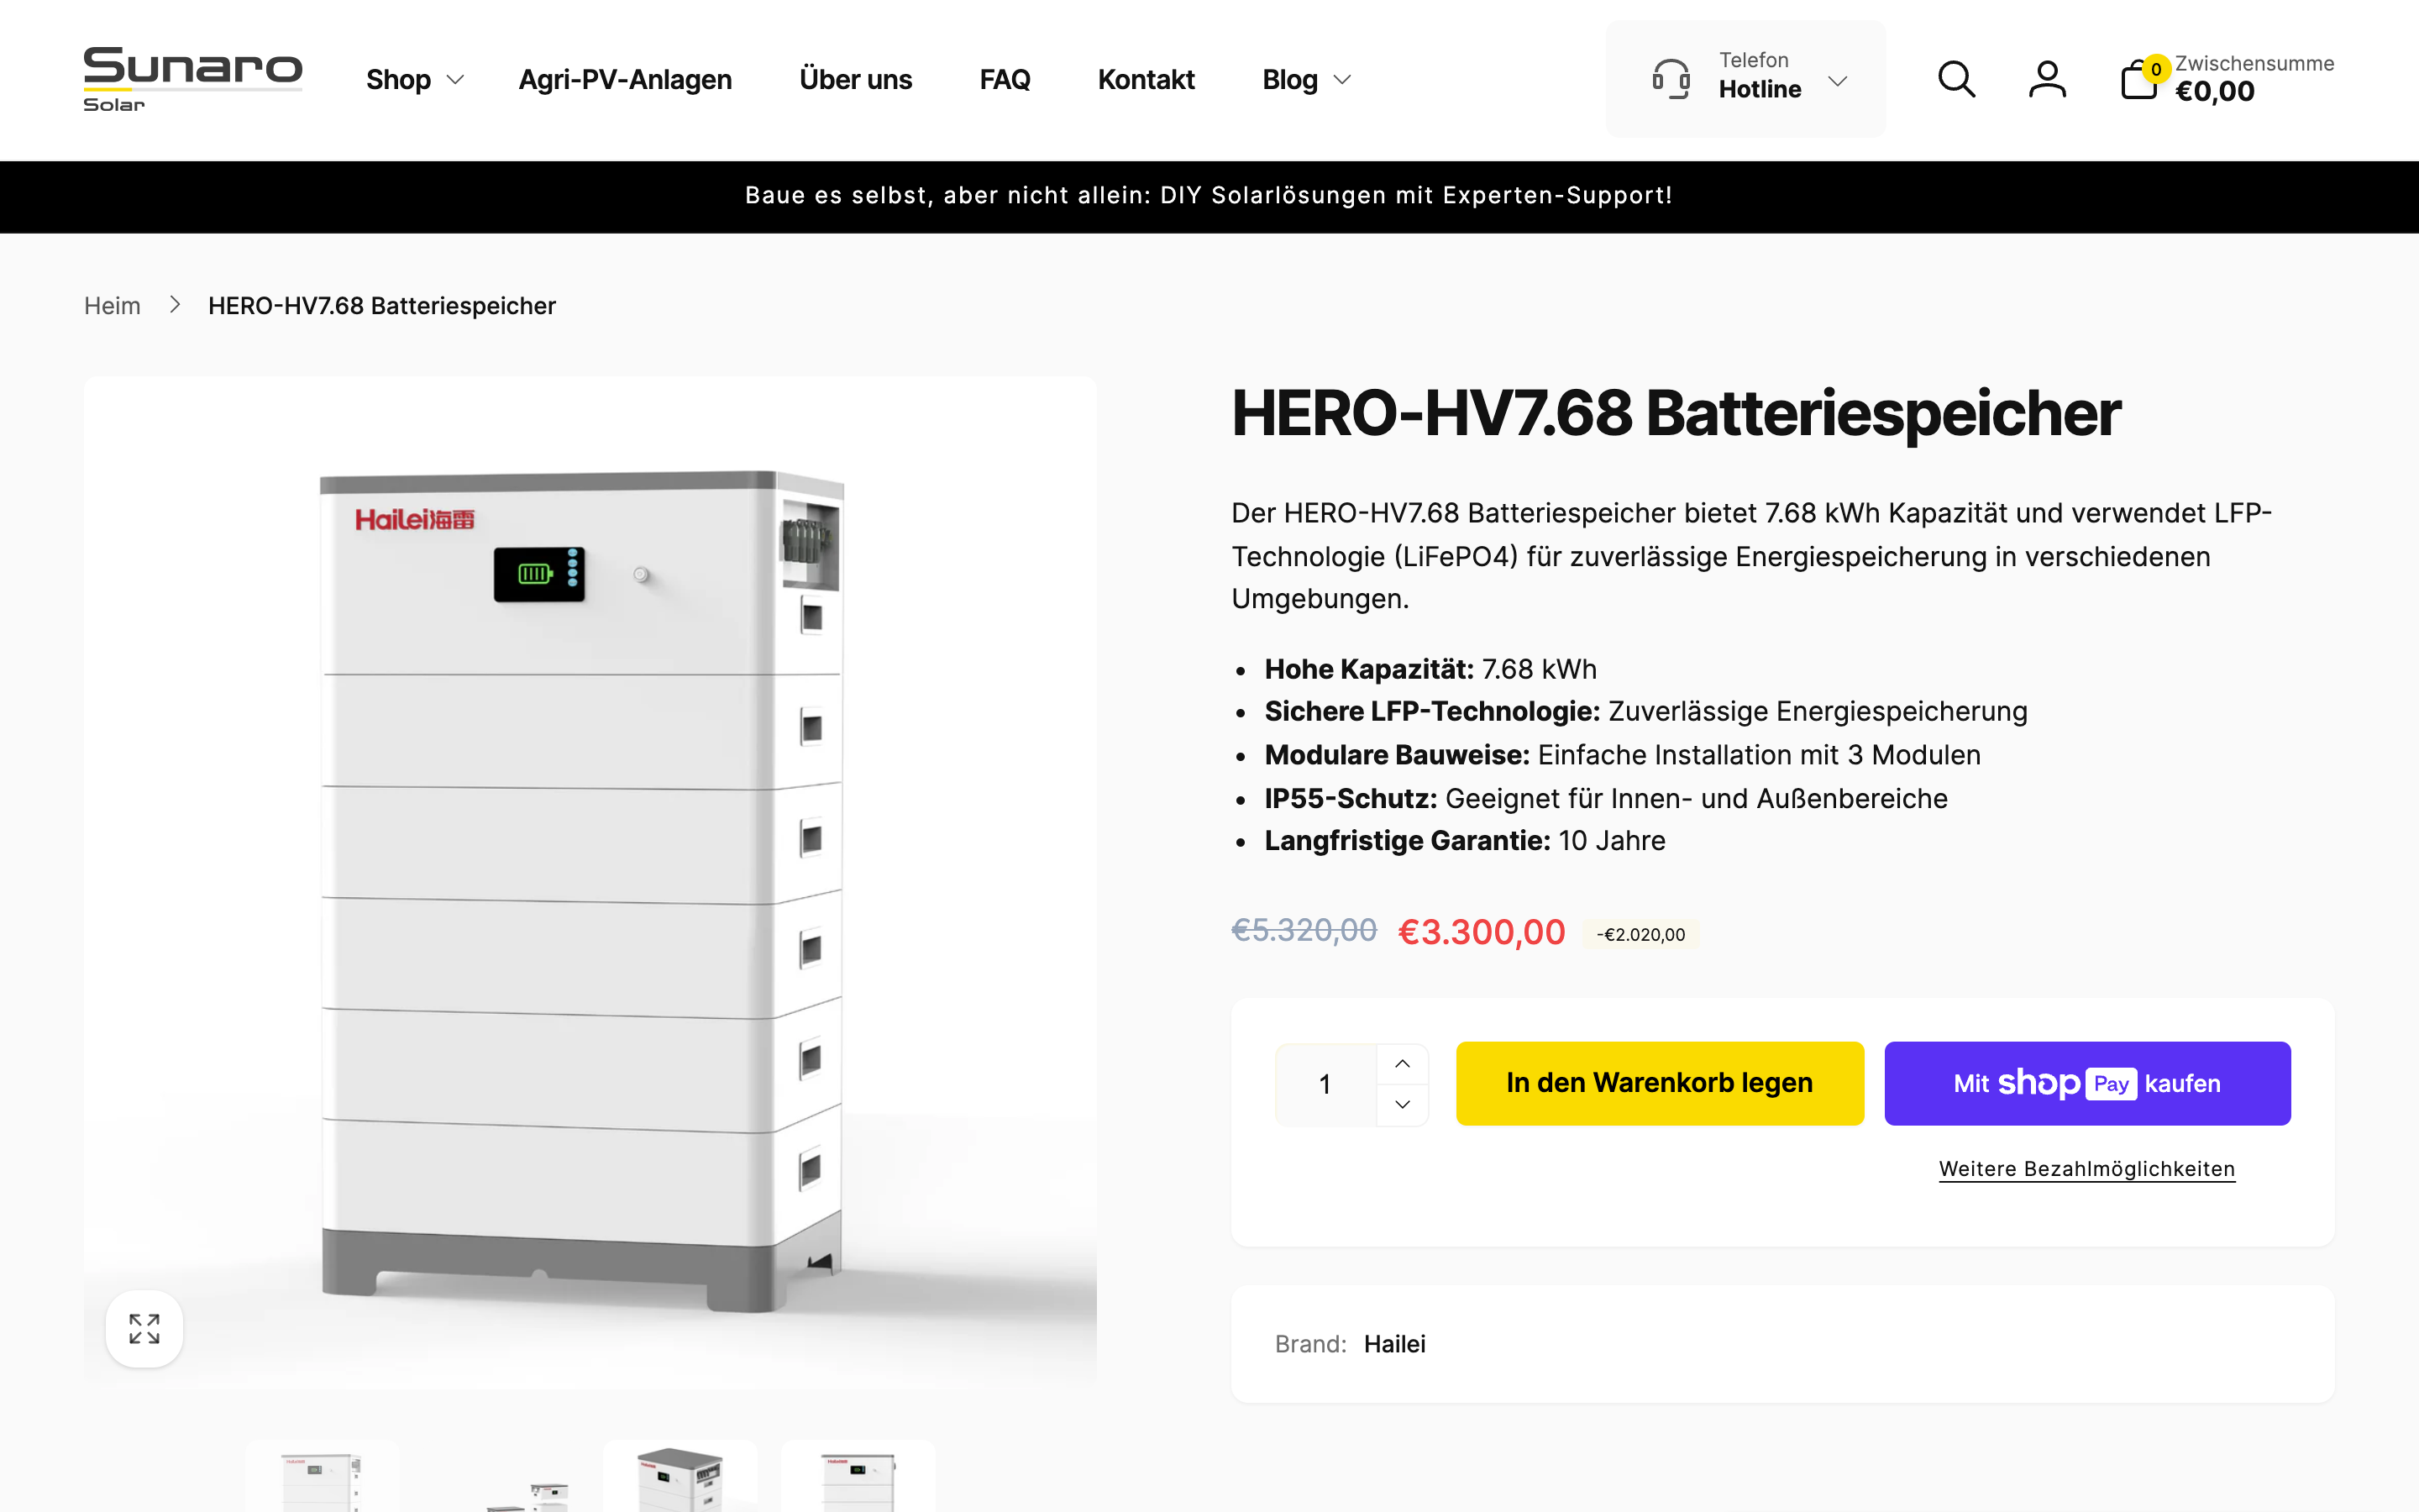Click the Sunaro Solar logo
Viewport: 2419px width, 1512px height.
coord(192,79)
